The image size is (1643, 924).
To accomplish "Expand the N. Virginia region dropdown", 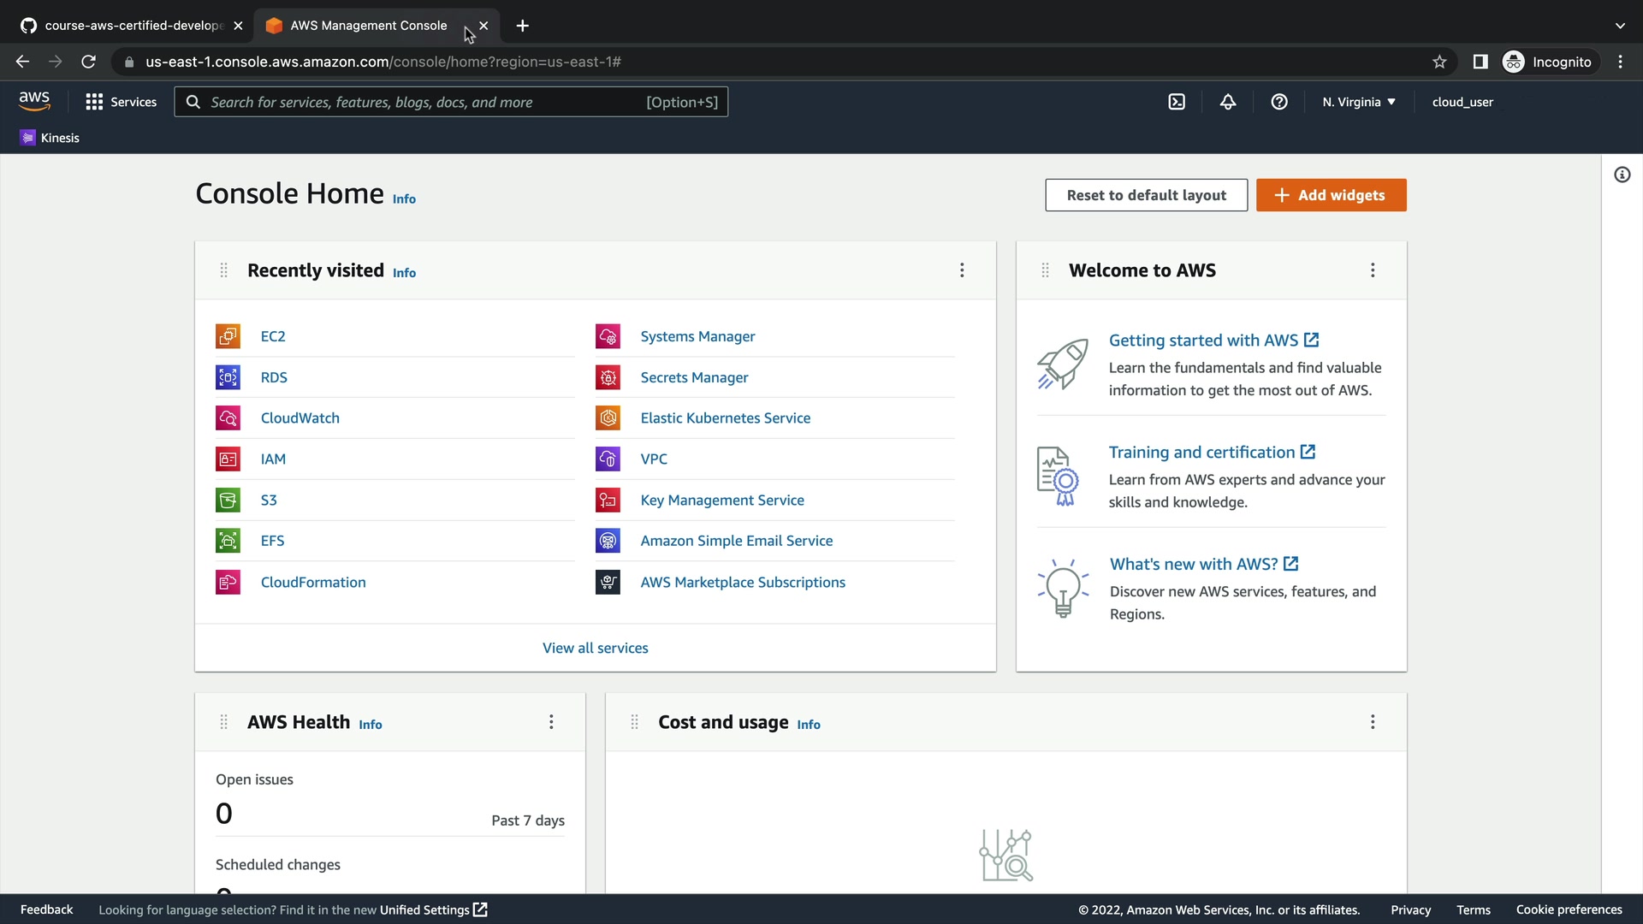I will (x=1358, y=102).
